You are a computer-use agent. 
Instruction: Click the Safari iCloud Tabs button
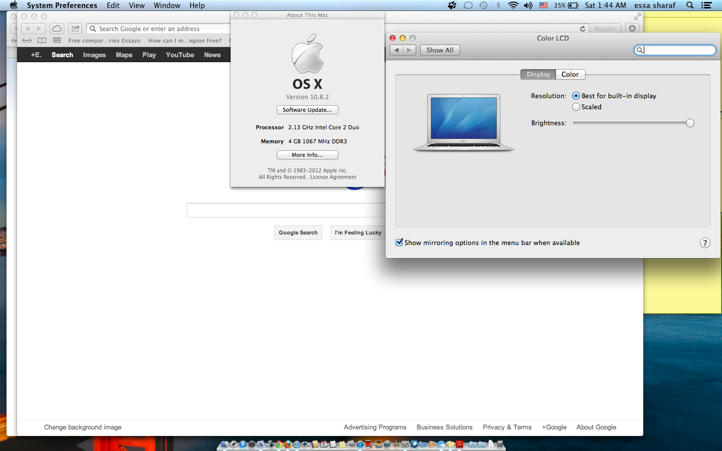(57, 29)
